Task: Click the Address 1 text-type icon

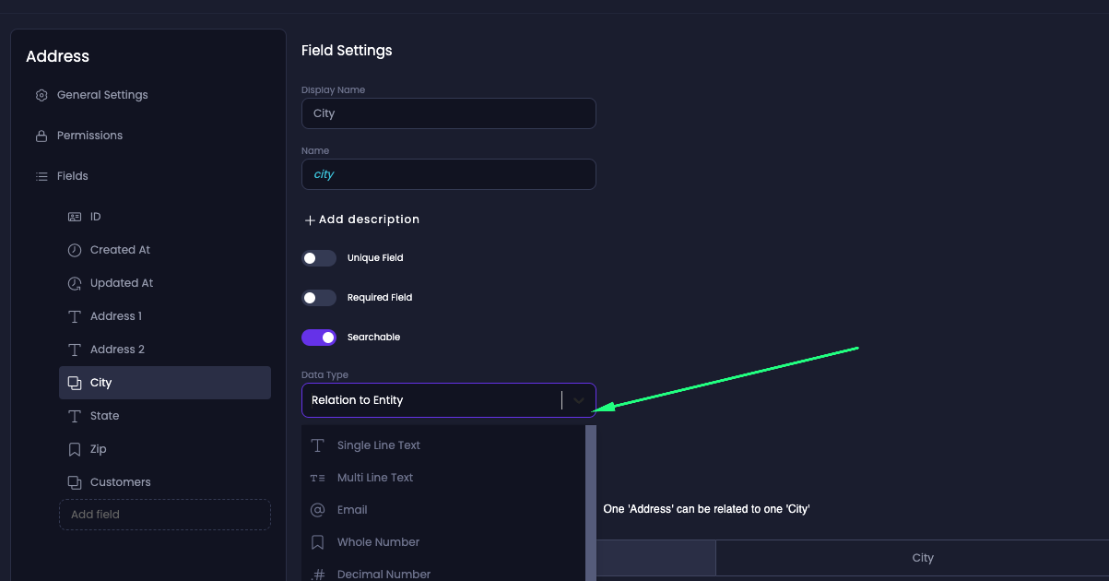Action: pyautogui.click(x=75, y=316)
